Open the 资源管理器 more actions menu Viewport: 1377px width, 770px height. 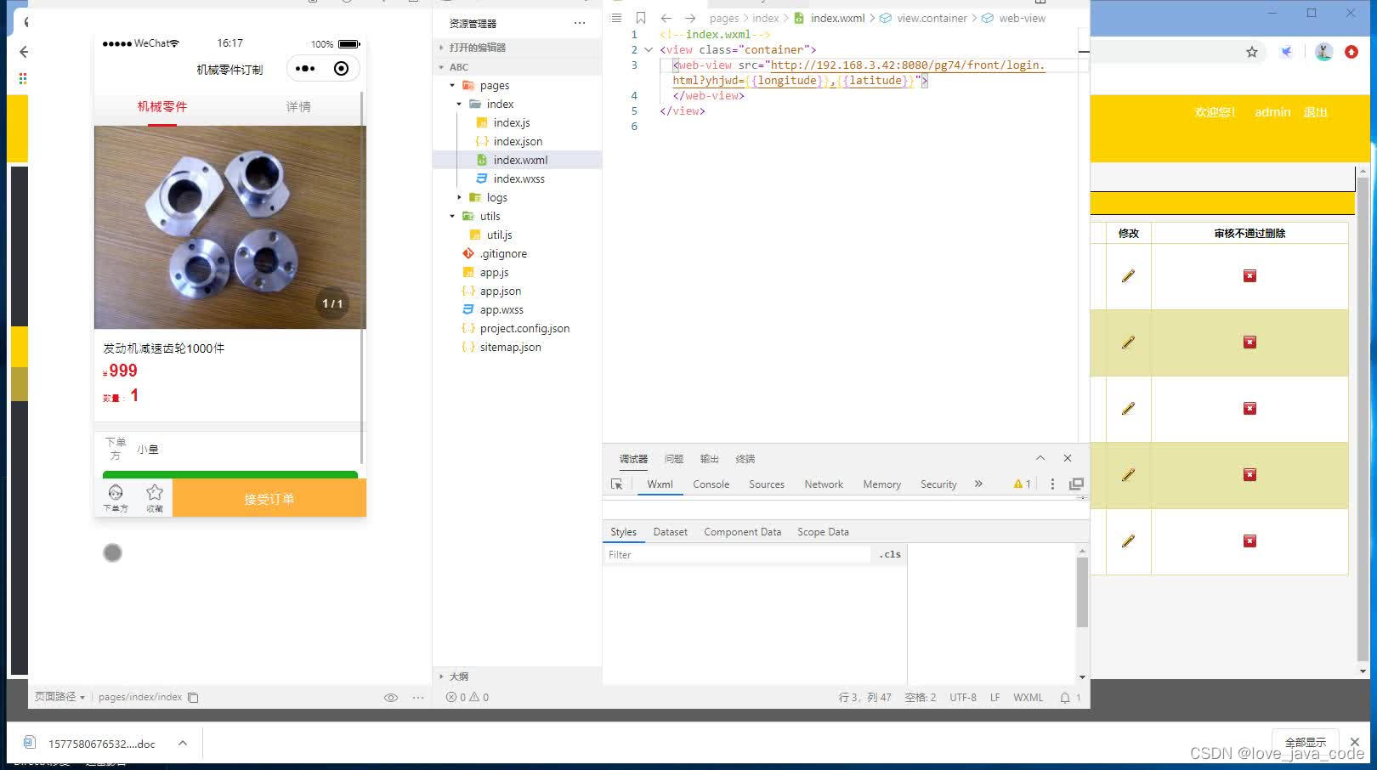click(x=580, y=24)
